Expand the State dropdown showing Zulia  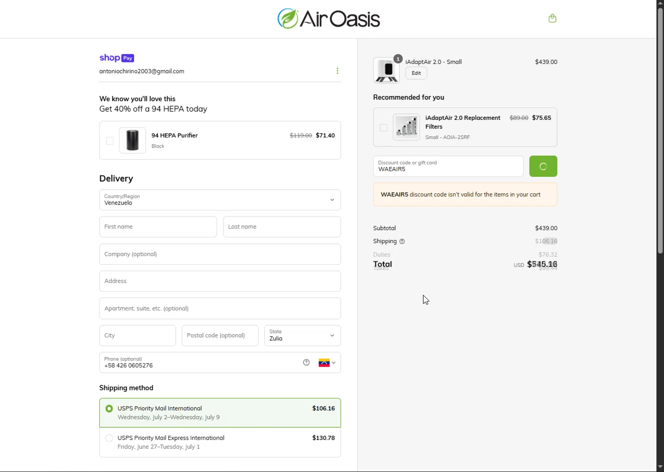click(302, 335)
